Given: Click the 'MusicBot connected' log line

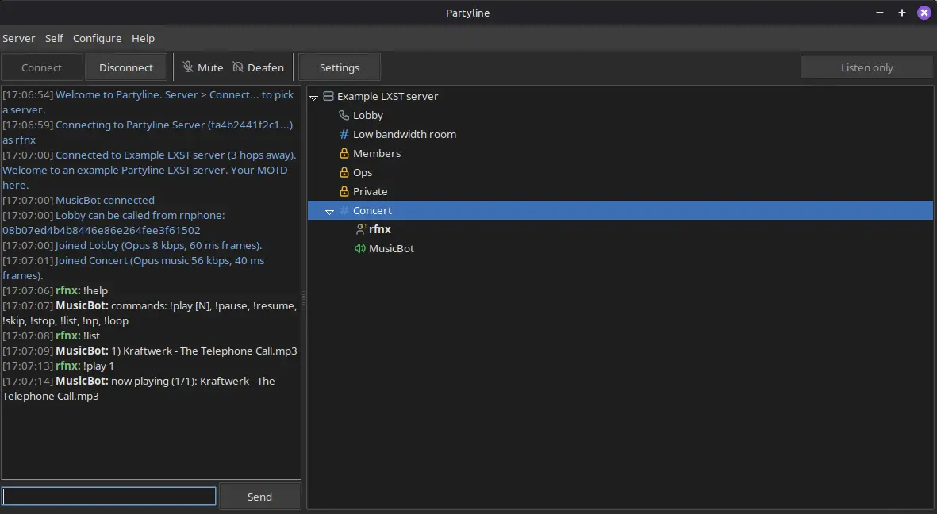Looking at the screenshot, I should [x=79, y=200].
